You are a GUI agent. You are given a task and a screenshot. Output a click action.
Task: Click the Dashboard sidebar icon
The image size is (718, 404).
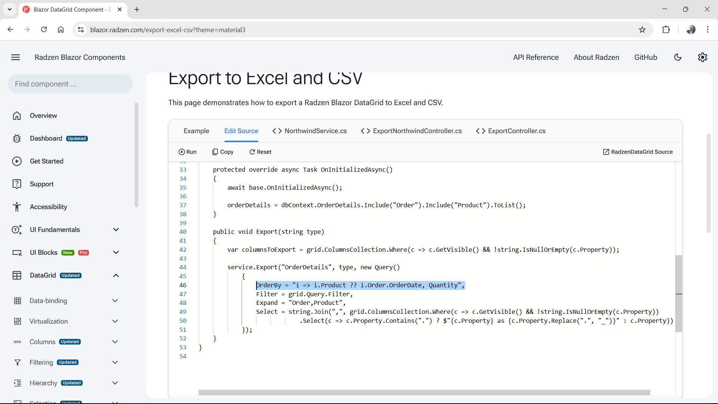[17, 138]
